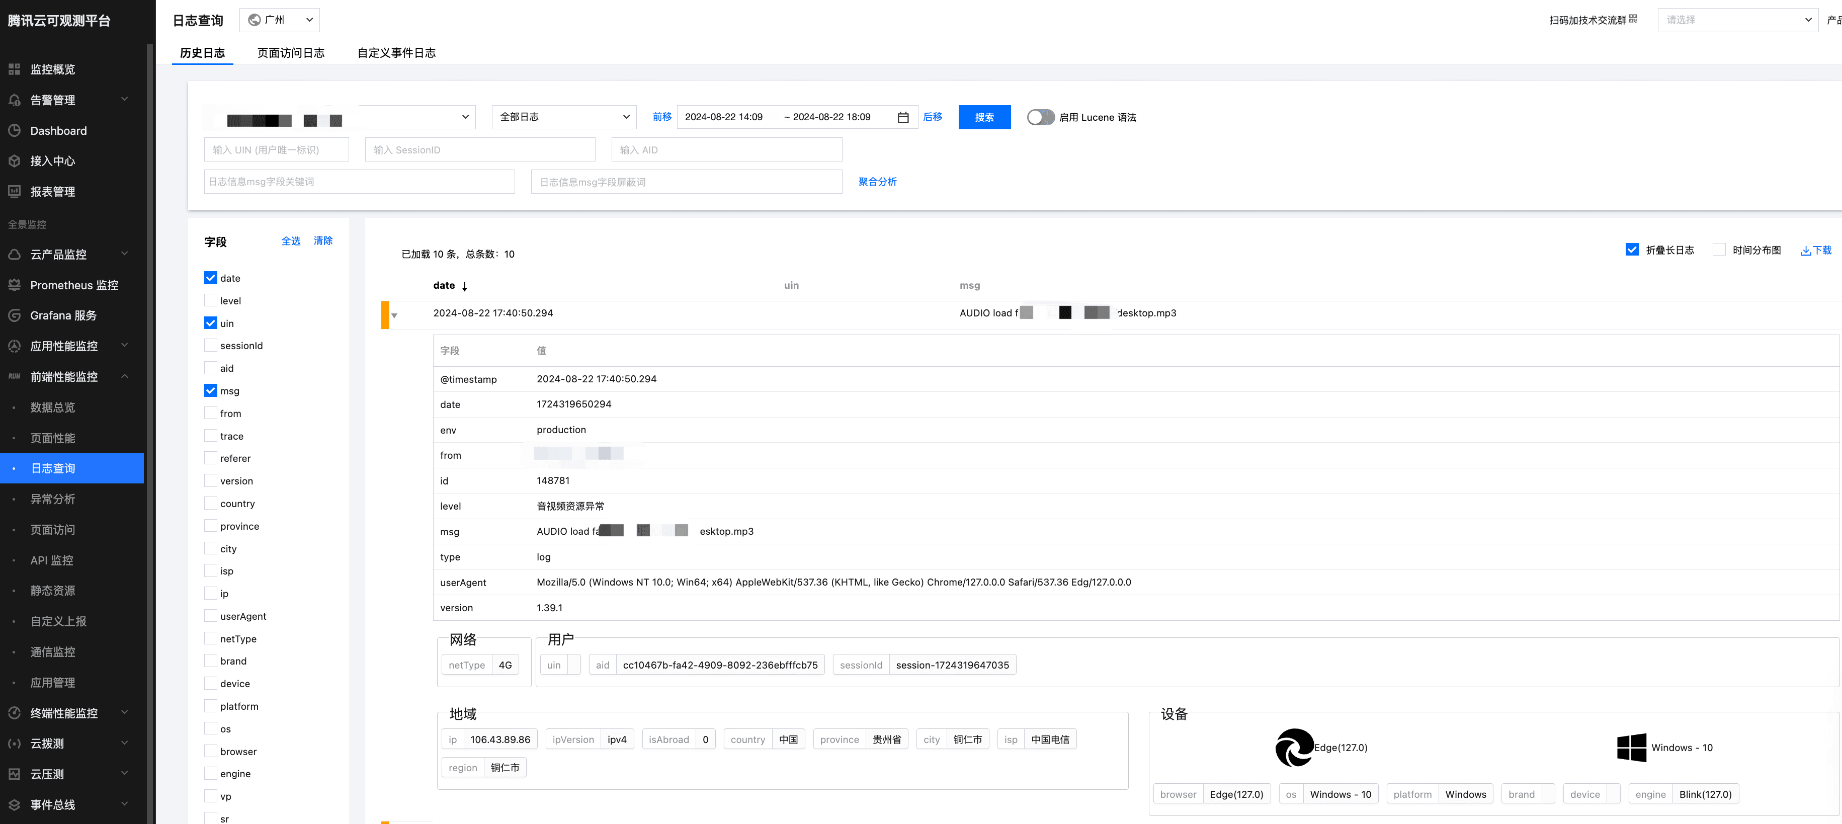Open the Dashboard sidebar item
Screen dimensions: 1842x824
(x=58, y=130)
